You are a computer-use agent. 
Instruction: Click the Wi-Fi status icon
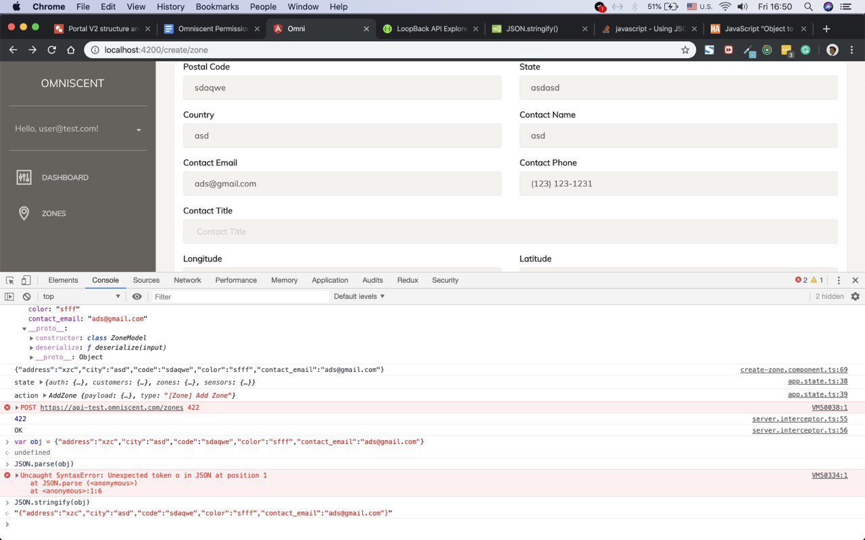[725, 7]
